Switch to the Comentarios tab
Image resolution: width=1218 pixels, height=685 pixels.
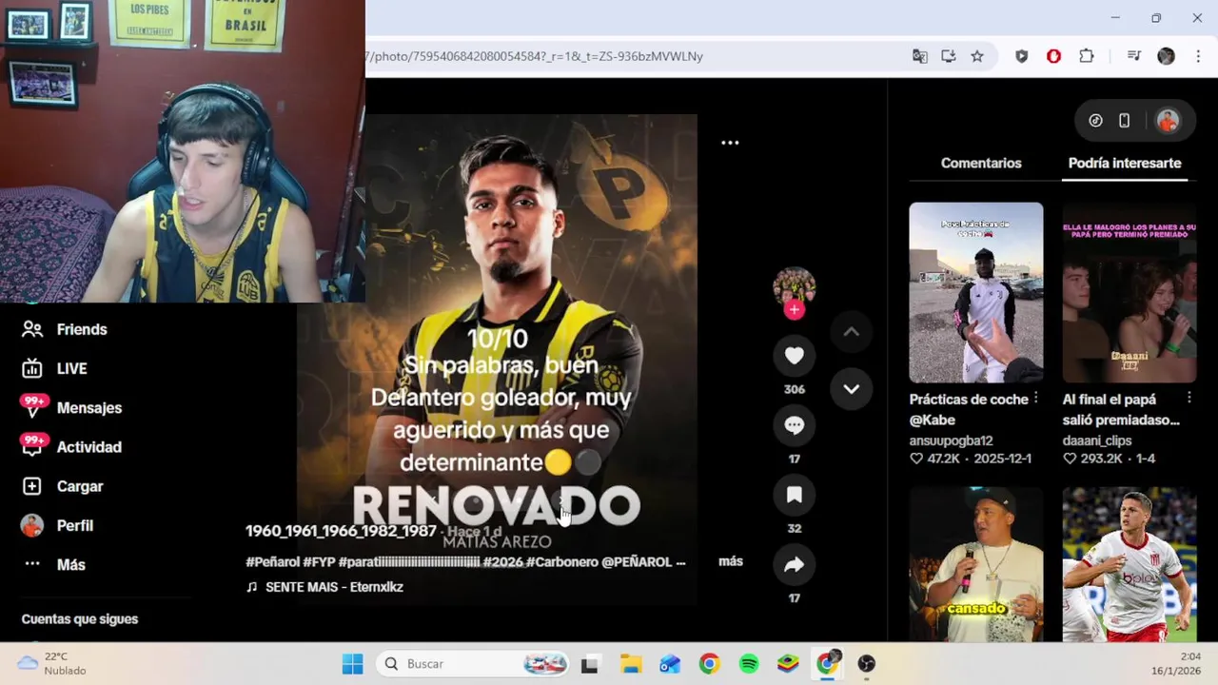click(x=981, y=163)
